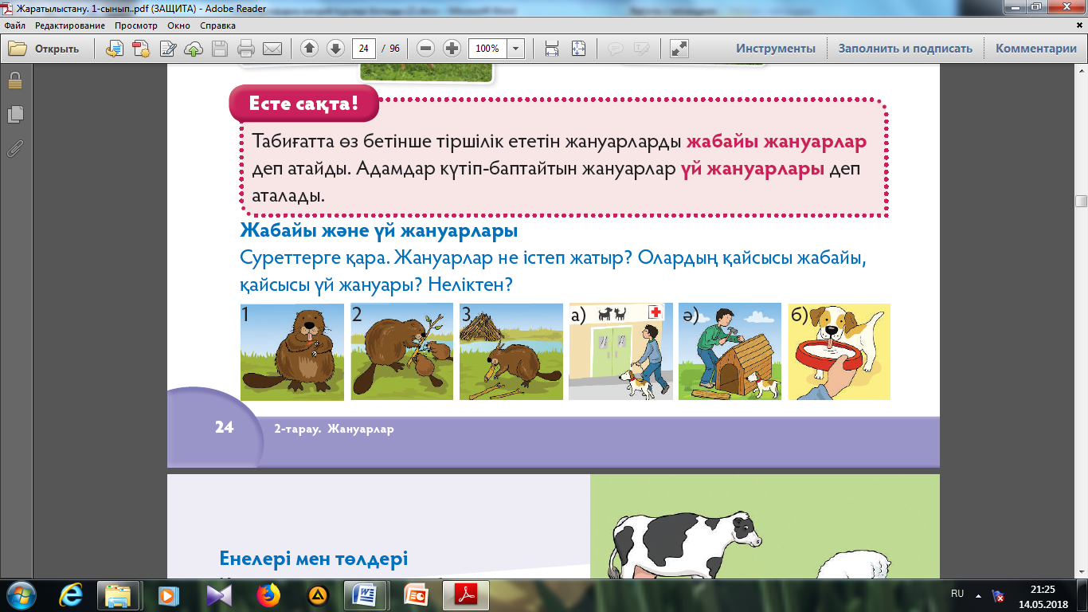Click the page number field showing 24
1088x612 pixels.
click(364, 49)
